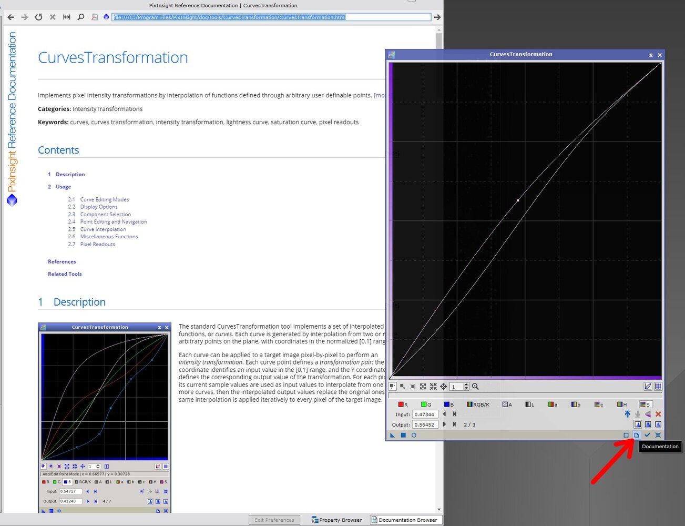Follow the Related Tools link
Image resolution: width=685 pixels, height=526 pixels.
(x=65, y=274)
